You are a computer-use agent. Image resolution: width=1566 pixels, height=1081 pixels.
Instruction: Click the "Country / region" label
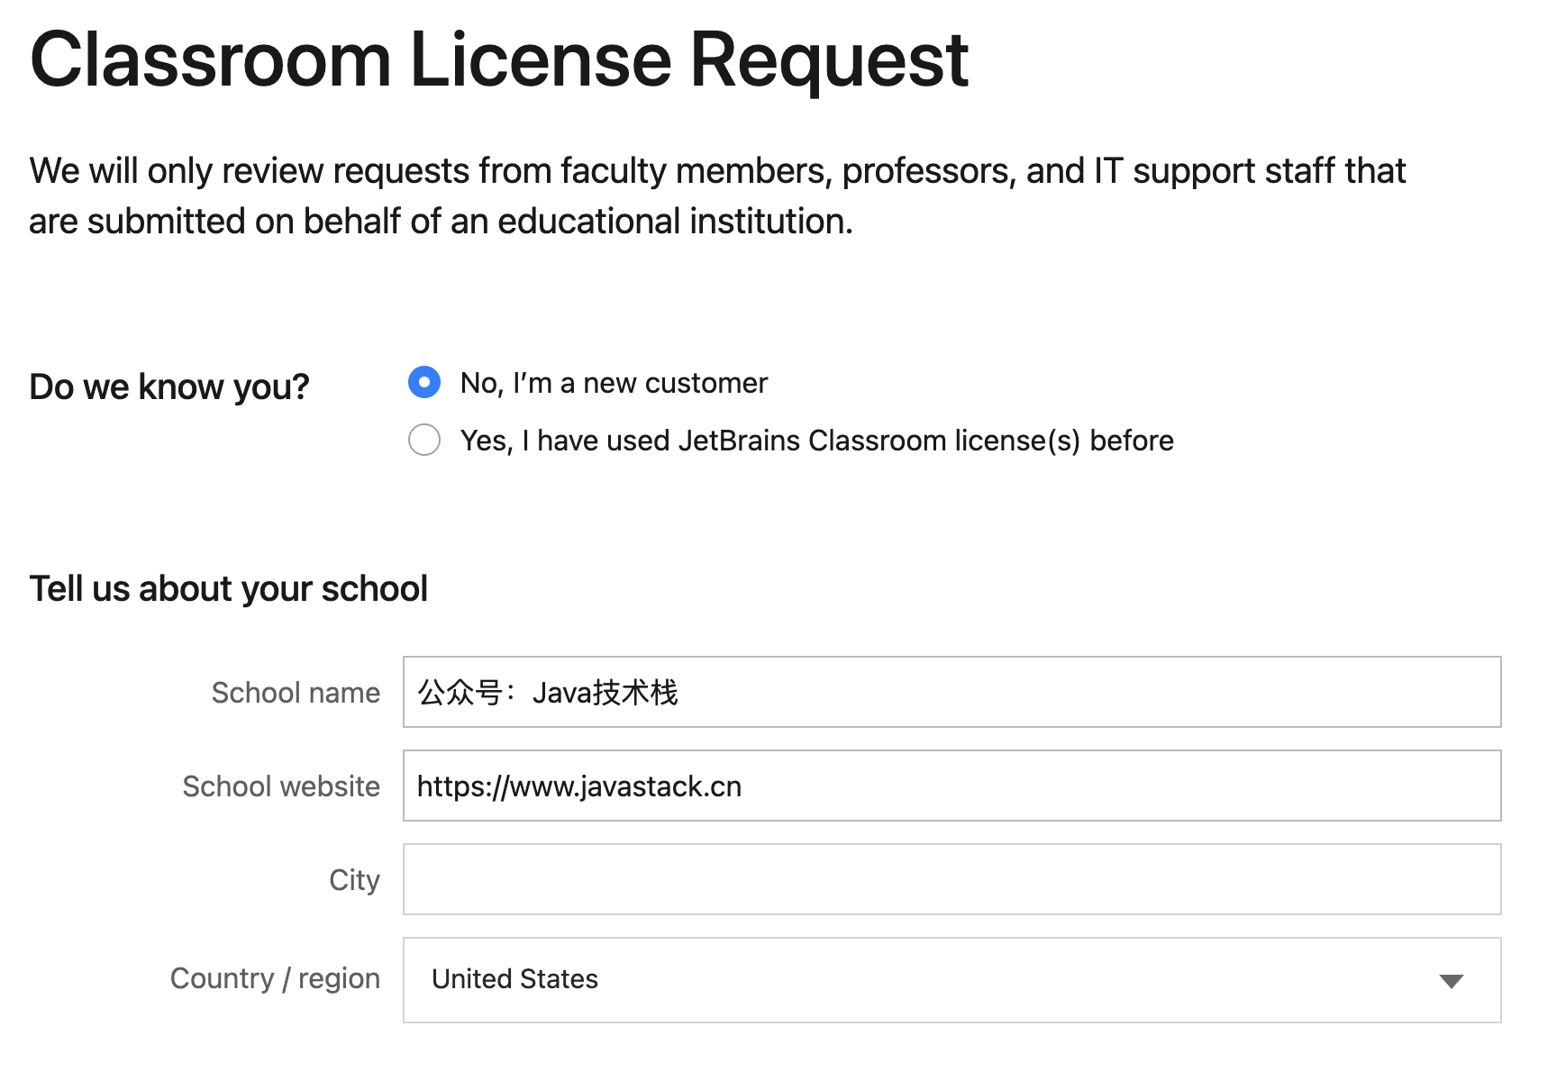click(x=275, y=978)
